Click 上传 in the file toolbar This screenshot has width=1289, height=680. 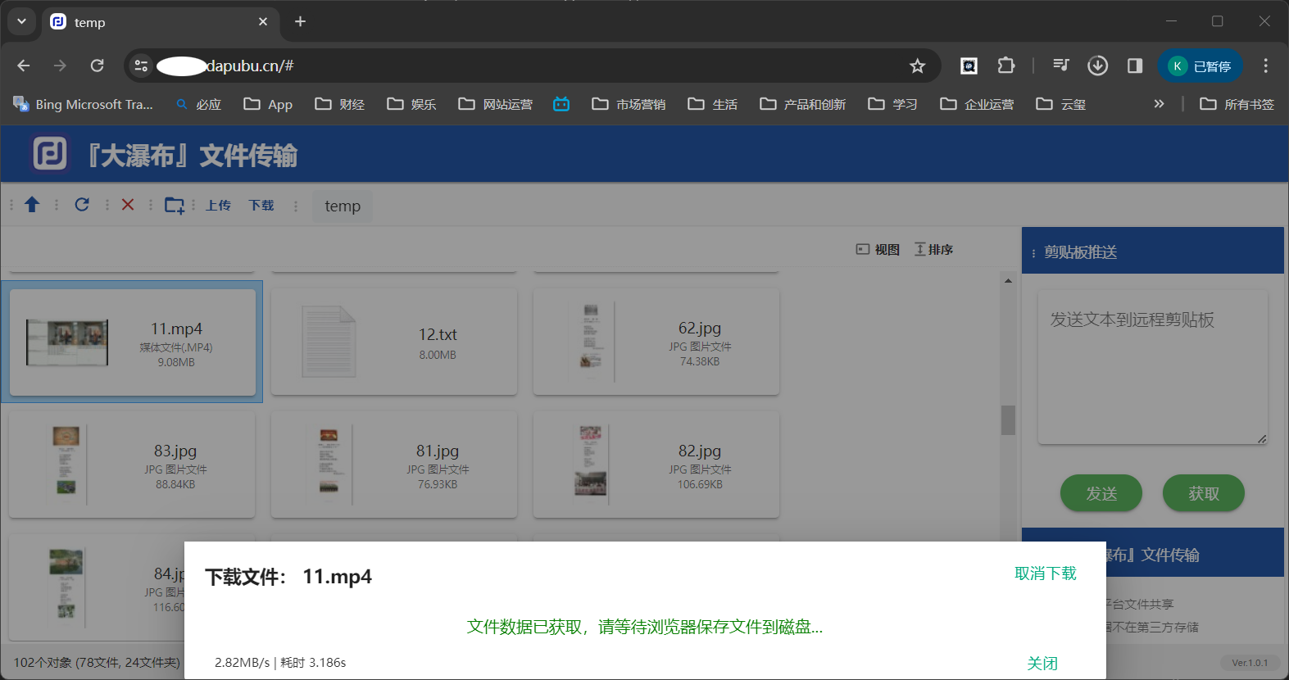click(x=218, y=206)
